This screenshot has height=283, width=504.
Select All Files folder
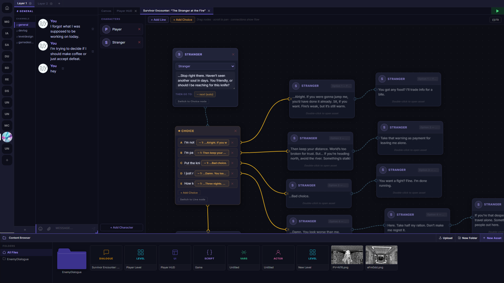click(x=26, y=252)
